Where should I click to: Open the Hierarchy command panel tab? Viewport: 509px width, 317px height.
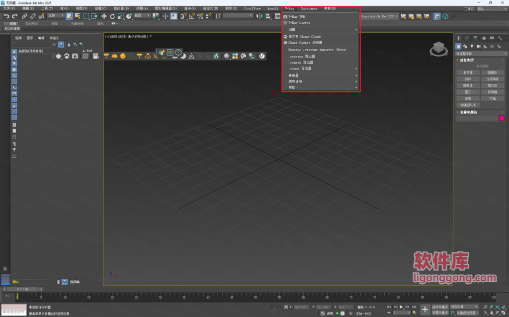point(475,38)
